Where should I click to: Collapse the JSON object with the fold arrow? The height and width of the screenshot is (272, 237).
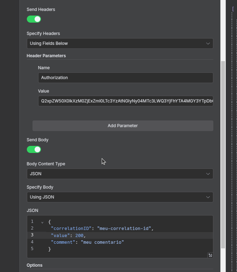(42, 222)
